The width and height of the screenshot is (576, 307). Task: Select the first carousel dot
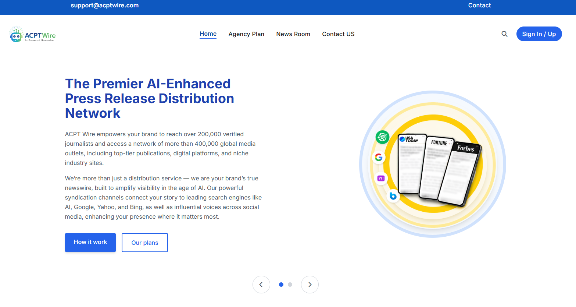(281, 285)
